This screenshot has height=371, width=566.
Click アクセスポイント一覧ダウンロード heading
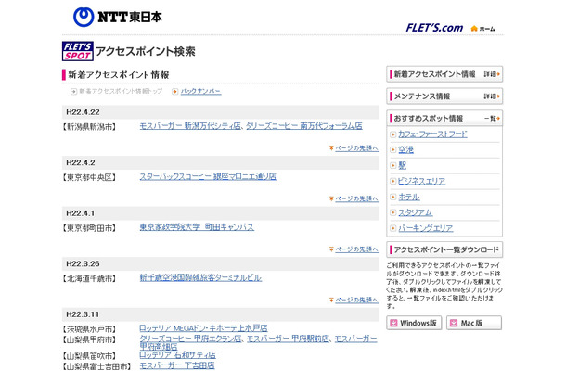444,249
